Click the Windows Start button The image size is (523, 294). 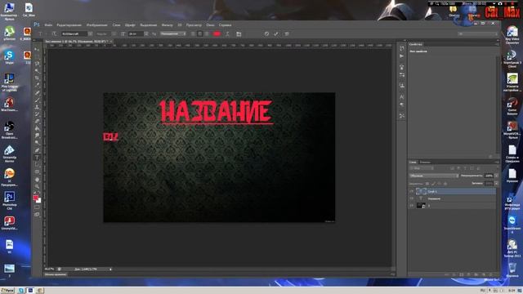[x=7, y=291]
